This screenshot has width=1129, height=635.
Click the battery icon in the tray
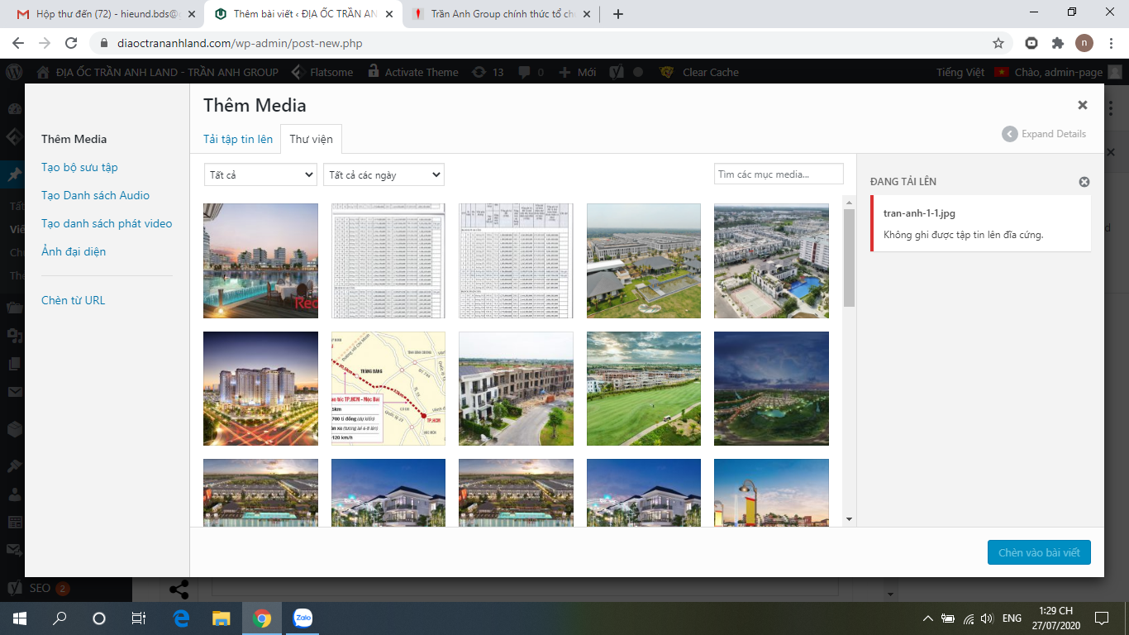948,618
